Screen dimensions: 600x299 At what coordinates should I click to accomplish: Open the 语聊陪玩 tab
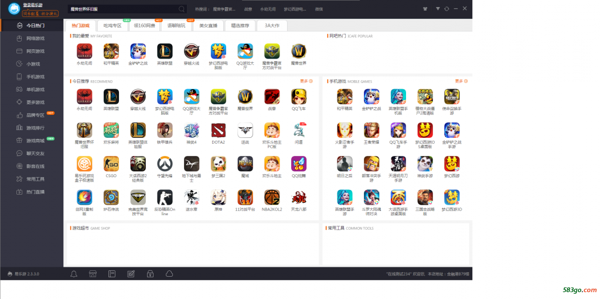pyautogui.click(x=176, y=26)
